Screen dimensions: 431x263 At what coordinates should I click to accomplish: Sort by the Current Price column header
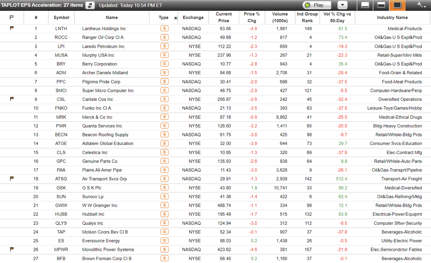[x=223, y=18]
